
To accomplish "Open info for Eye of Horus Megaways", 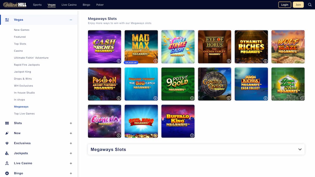I will [229, 61].
